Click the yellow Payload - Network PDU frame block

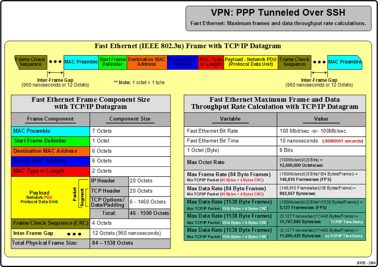[251, 62]
